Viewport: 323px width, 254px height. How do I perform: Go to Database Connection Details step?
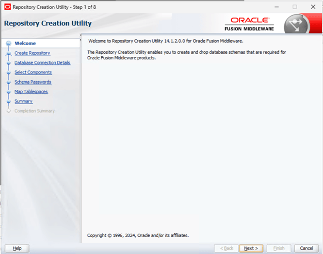pos(42,63)
